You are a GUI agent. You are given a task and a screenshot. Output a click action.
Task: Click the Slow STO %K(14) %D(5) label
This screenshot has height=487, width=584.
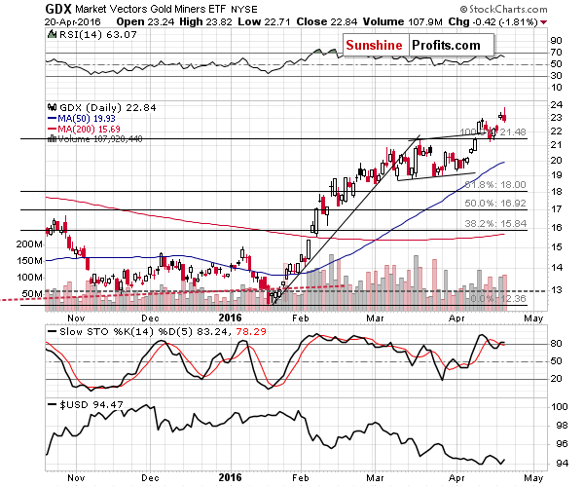click(127, 331)
